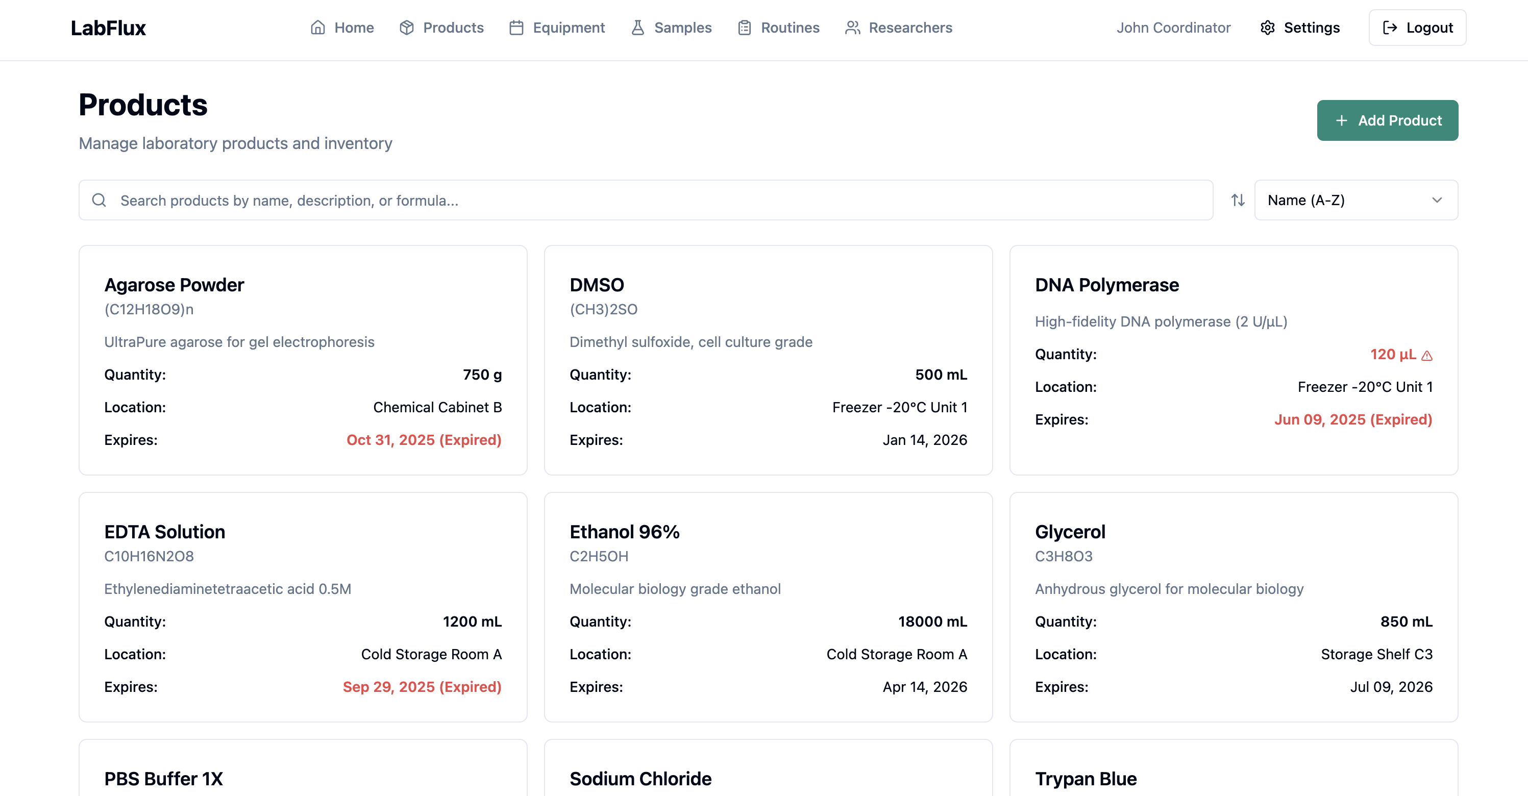Open the Equipment navigation tab
The height and width of the screenshot is (796, 1528).
568,28
